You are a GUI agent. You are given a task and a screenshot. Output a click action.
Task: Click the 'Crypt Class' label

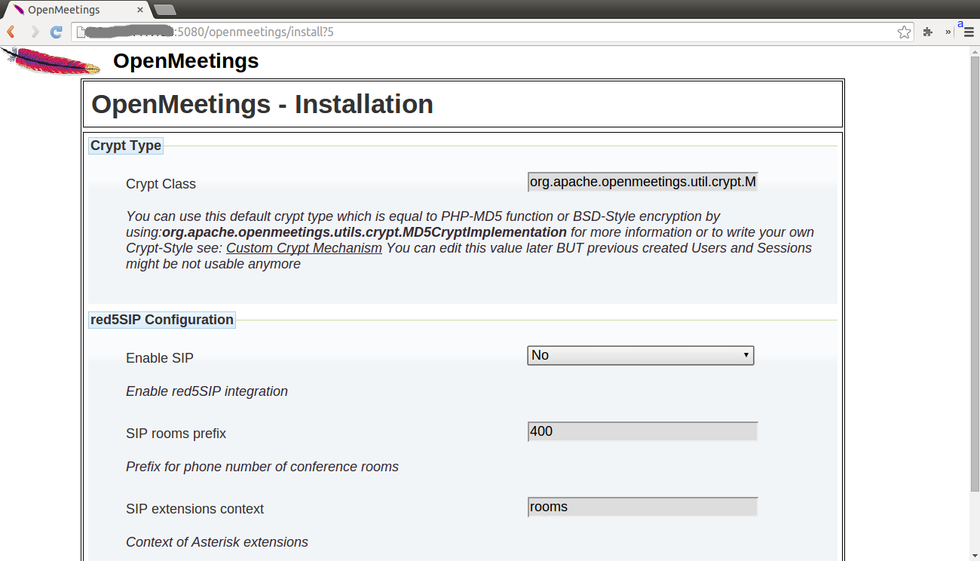click(x=161, y=184)
